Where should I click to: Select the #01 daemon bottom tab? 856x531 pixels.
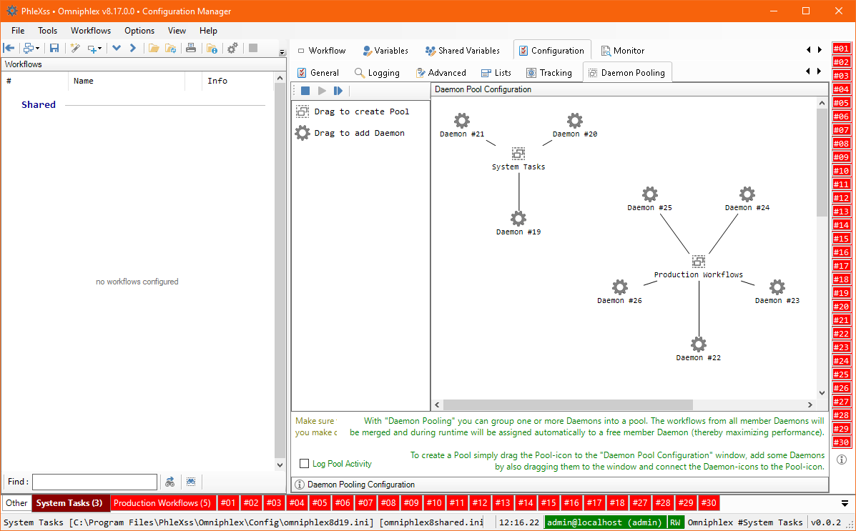click(228, 503)
